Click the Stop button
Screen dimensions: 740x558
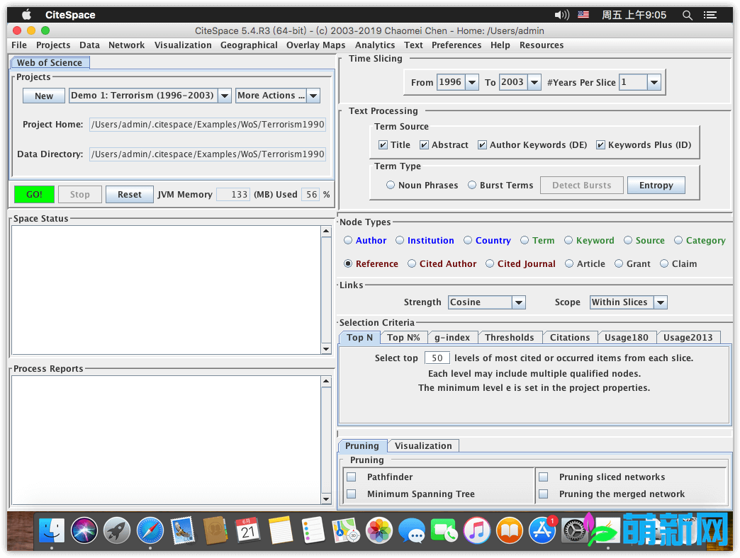click(x=80, y=194)
